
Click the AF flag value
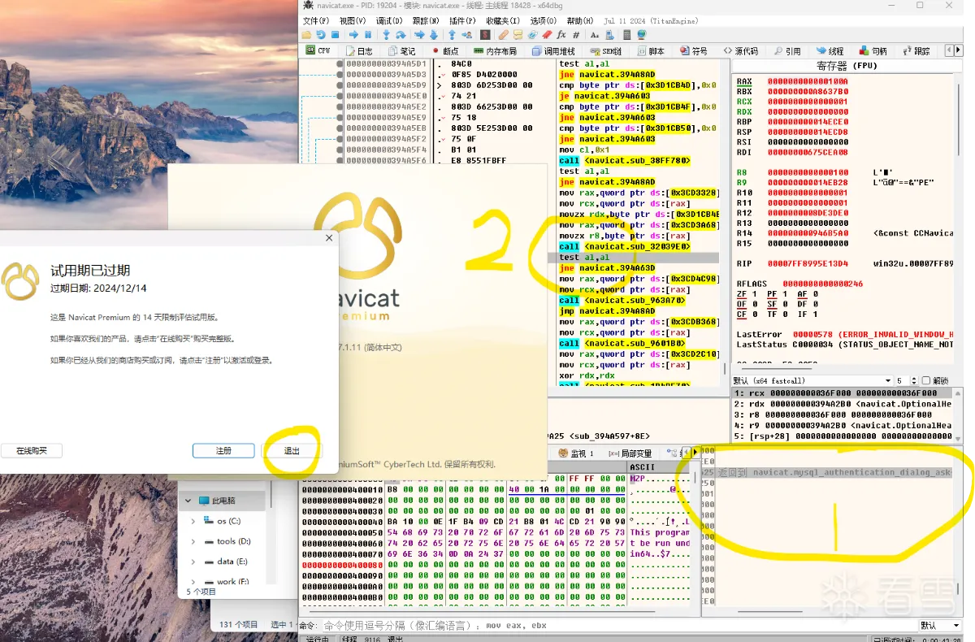click(x=817, y=294)
